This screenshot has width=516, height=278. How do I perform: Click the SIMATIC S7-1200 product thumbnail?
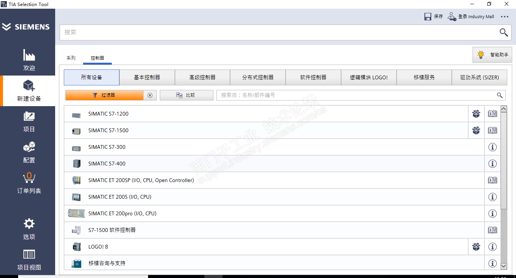[76, 114]
